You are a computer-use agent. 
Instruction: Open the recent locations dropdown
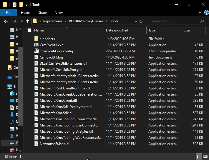[x=21, y=21]
